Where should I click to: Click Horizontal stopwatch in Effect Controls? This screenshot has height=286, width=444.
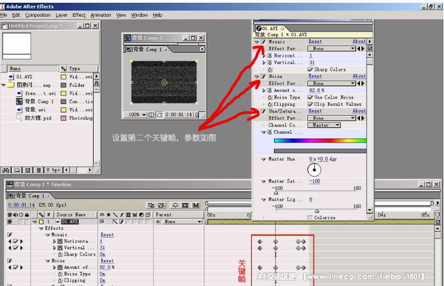pyautogui.click(x=270, y=56)
